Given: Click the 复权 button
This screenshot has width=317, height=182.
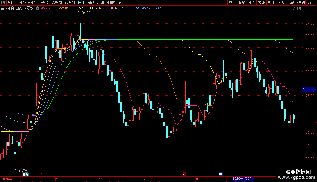Looking at the screenshot, I should 232,3.
